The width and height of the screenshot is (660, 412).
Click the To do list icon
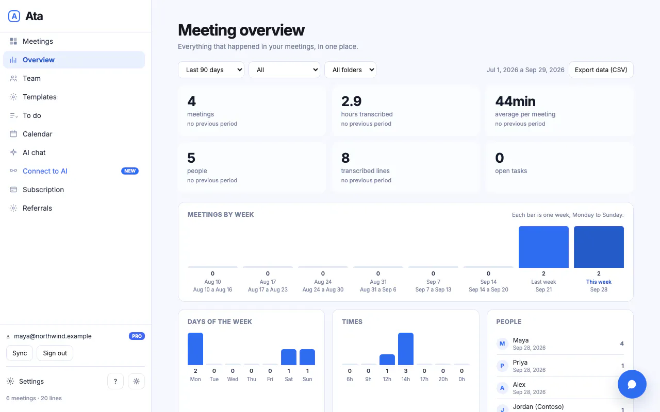[x=13, y=115]
